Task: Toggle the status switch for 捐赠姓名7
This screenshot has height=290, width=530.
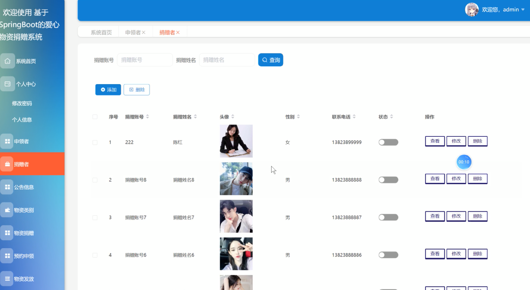Action: pyautogui.click(x=388, y=217)
